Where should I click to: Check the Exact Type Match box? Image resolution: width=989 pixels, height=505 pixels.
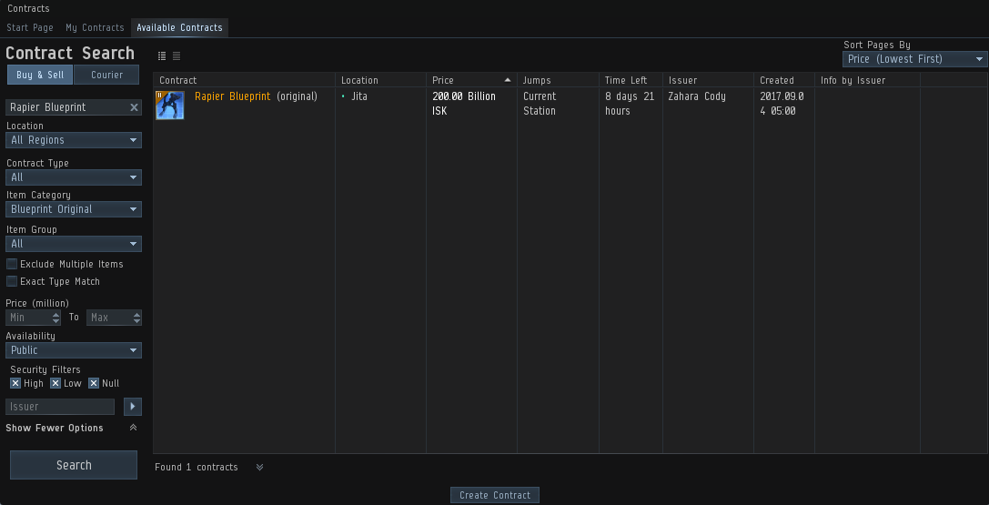(12, 281)
